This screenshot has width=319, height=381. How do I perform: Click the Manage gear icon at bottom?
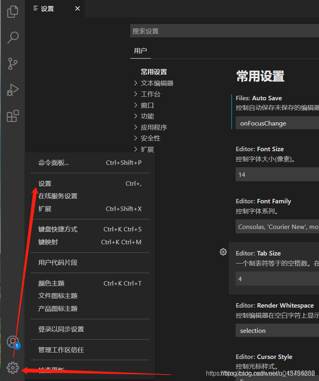[x=13, y=367]
